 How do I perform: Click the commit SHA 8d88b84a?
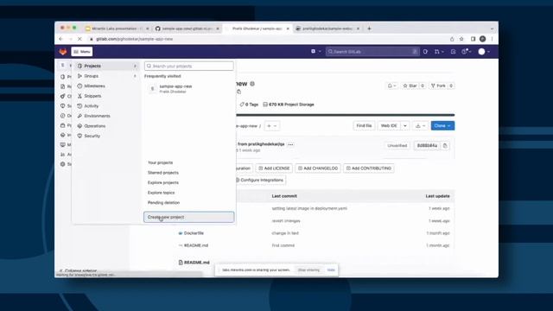click(x=427, y=145)
